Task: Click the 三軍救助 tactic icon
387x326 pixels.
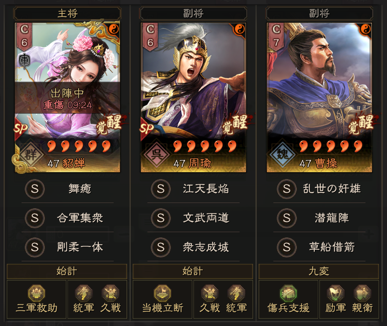Action: tap(36, 293)
